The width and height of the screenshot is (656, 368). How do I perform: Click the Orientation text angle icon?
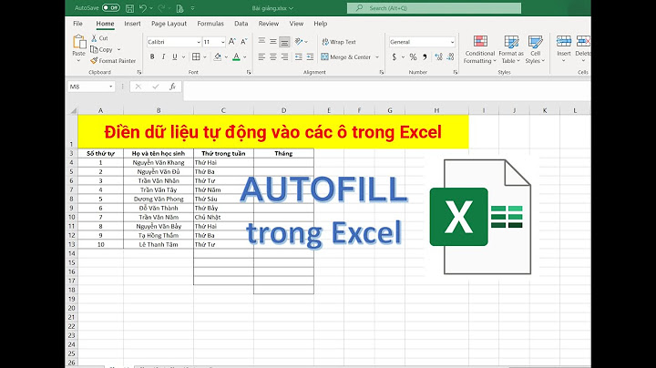[299, 41]
